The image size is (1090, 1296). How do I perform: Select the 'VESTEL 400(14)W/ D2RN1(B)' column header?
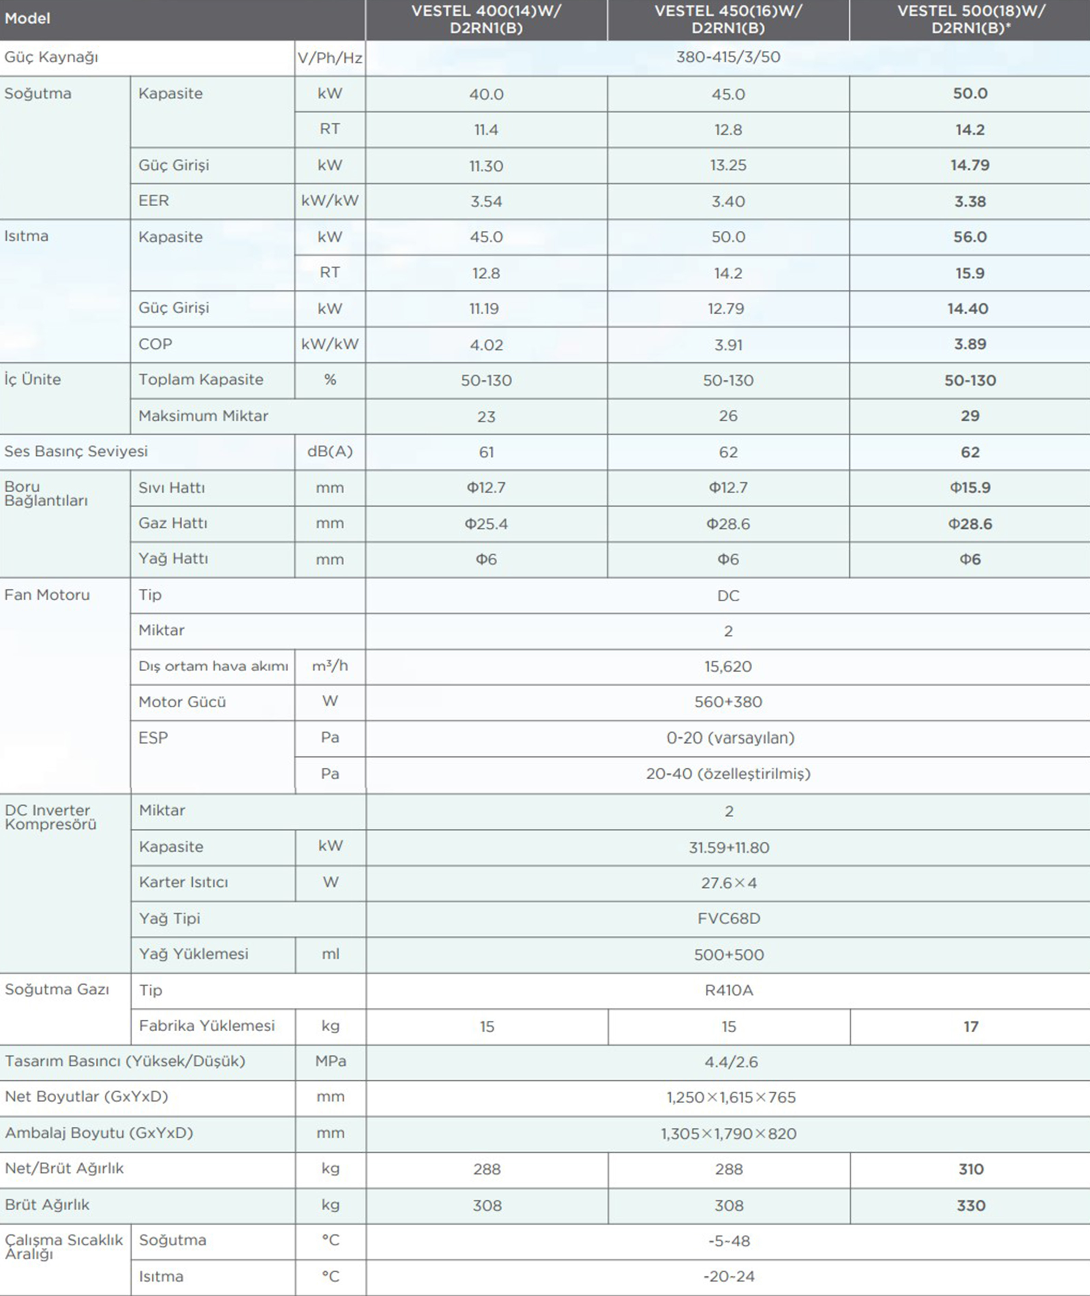pyautogui.click(x=486, y=20)
